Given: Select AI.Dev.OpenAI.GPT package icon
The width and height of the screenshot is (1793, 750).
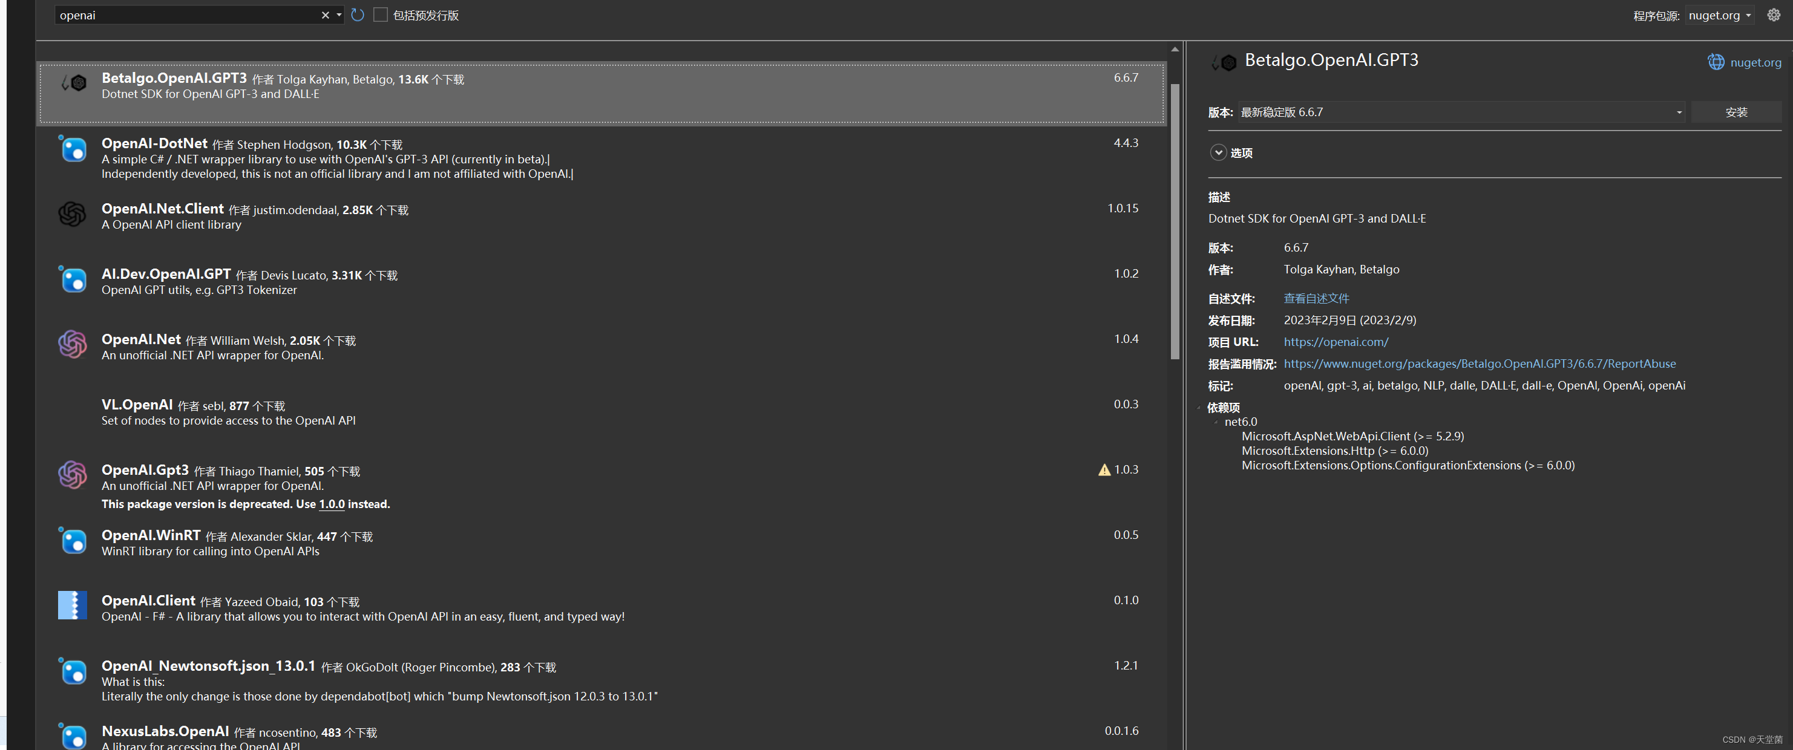Looking at the screenshot, I should (73, 279).
